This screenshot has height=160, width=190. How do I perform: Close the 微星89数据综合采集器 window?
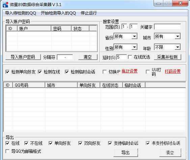(180, 3)
